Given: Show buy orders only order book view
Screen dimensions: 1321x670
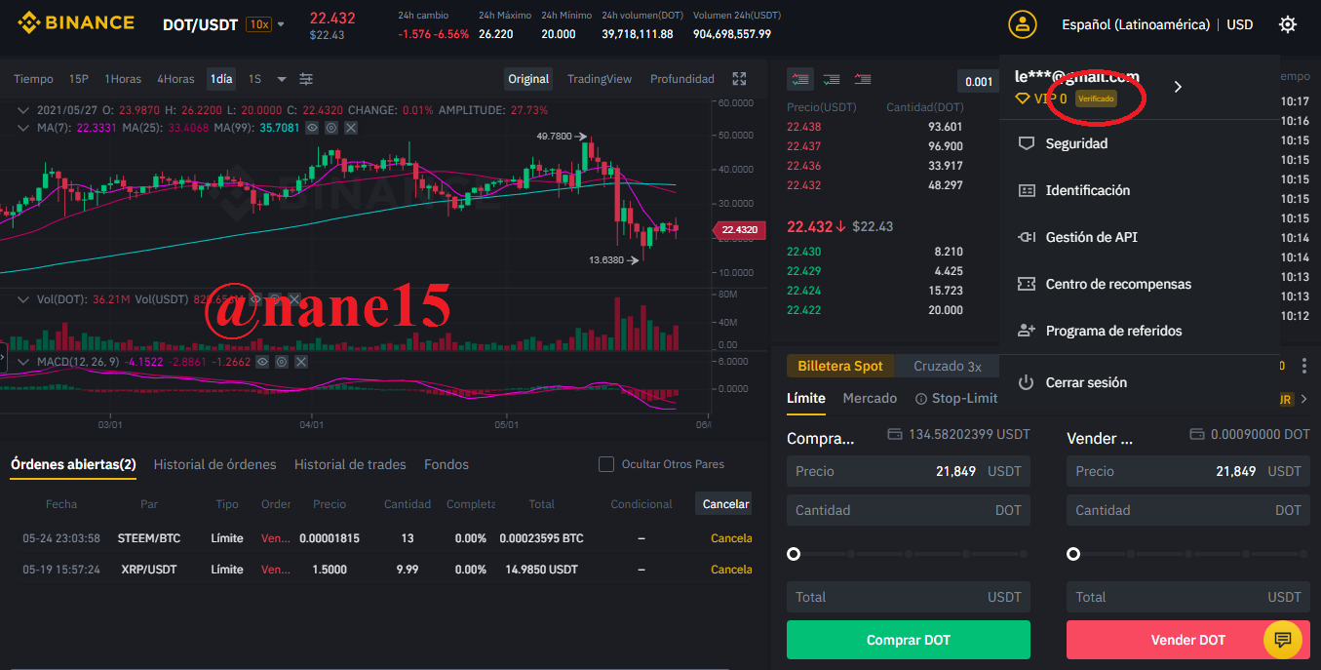Looking at the screenshot, I should [832, 79].
